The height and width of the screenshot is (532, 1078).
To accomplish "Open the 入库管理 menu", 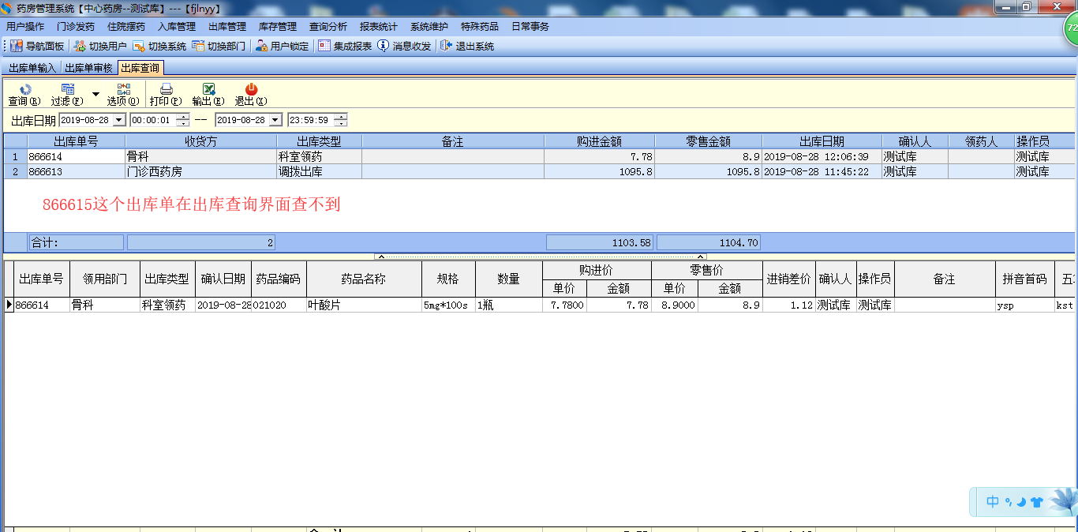I will pos(177,27).
